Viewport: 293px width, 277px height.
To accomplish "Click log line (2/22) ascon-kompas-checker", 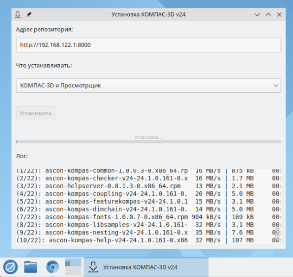I will 149,179.
